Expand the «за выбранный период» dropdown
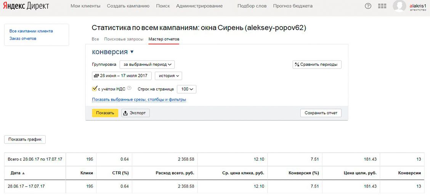The image size is (430, 196). click(147, 65)
